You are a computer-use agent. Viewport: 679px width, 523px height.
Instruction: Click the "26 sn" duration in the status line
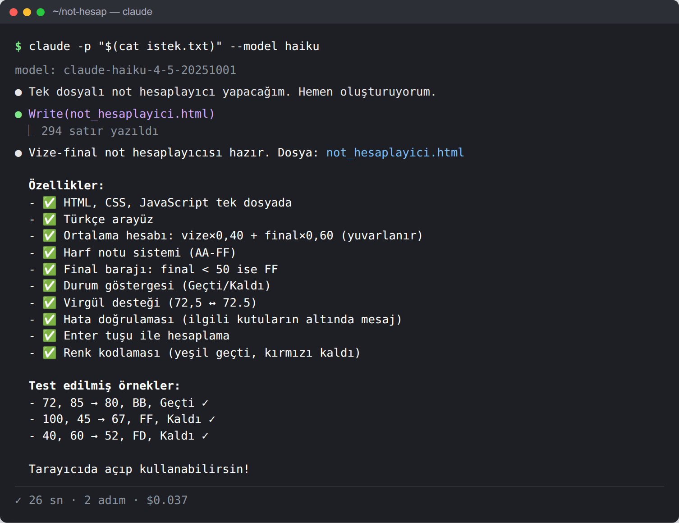pyautogui.click(x=46, y=500)
